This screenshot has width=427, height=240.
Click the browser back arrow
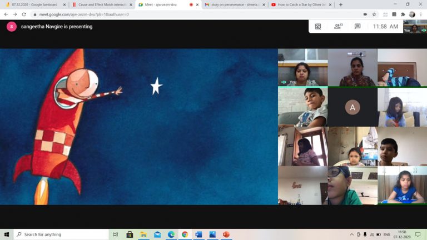click(6, 14)
